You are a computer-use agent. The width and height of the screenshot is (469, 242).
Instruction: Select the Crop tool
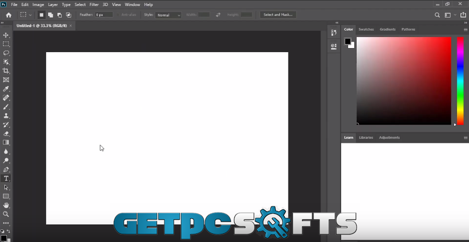(x=6, y=71)
